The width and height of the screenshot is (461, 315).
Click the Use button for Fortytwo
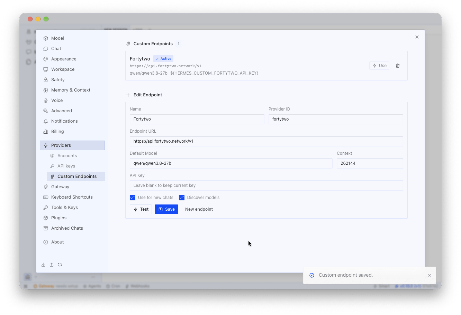pos(379,66)
